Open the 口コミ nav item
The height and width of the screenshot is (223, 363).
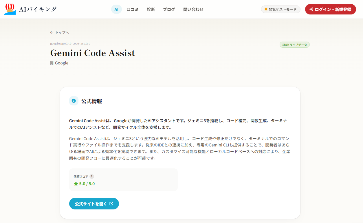132,9
